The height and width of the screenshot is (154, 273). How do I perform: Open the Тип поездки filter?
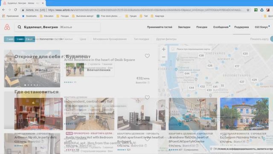point(141,39)
